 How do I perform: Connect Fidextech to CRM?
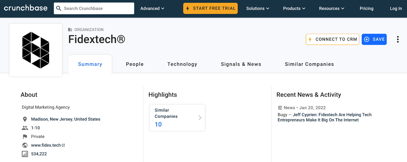(332, 39)
